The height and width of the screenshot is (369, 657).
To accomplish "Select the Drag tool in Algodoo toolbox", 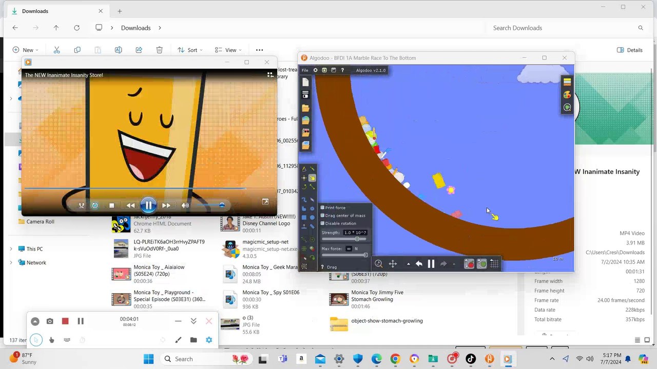I will tap(312, 178).
